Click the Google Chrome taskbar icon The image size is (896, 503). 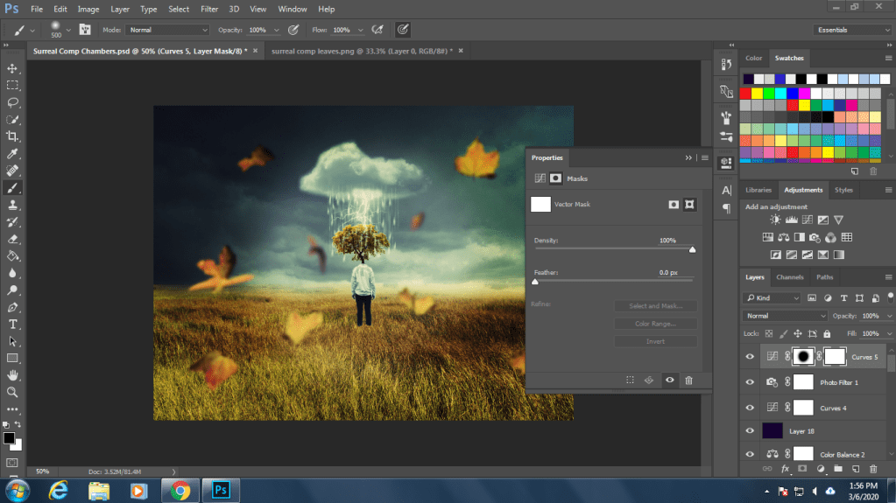(180, 489)
